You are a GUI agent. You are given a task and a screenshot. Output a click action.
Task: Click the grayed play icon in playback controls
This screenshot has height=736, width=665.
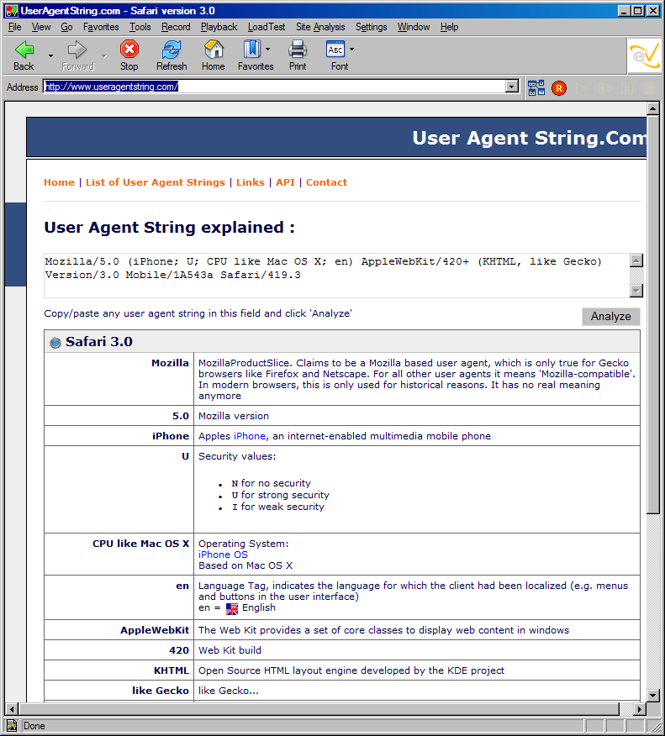click(582, 88)
